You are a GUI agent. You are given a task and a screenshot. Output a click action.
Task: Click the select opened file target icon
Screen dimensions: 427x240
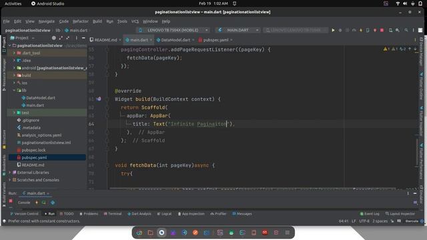(x=53, y=38)
